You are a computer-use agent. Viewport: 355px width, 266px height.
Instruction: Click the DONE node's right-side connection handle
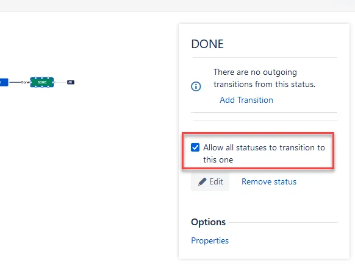53,82
